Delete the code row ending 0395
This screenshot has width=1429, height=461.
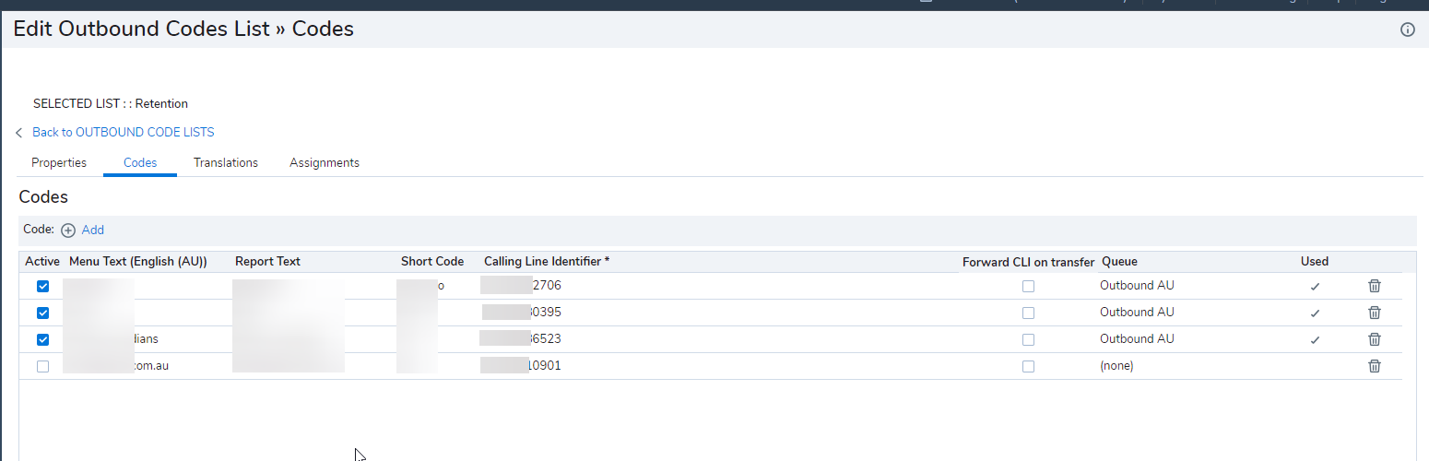click(x=1374, y=313)
